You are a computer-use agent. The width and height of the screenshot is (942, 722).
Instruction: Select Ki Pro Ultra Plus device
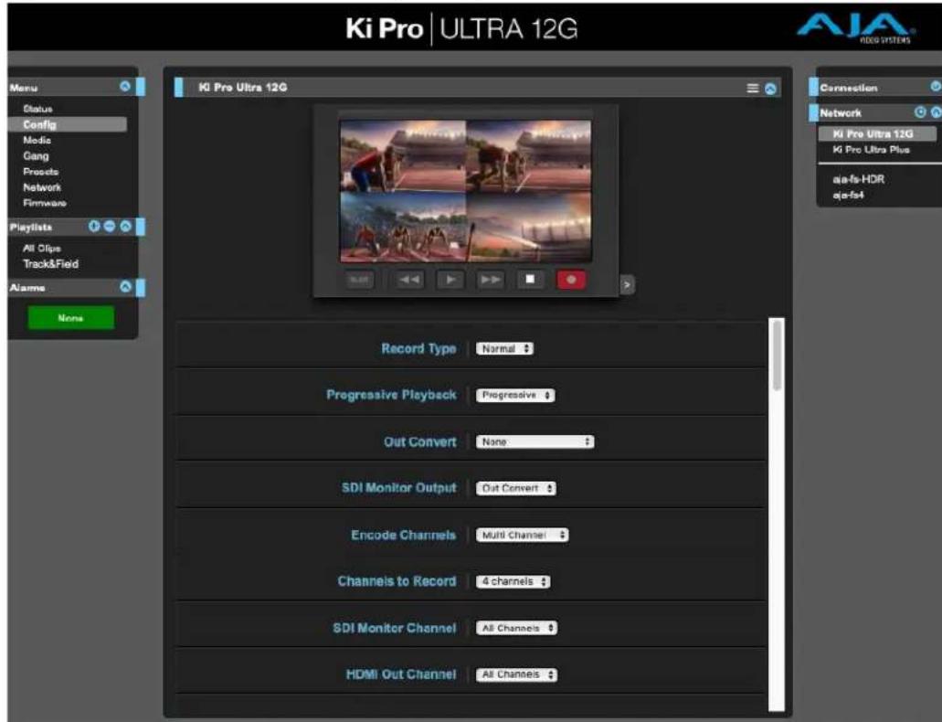(x=871, y=150)
